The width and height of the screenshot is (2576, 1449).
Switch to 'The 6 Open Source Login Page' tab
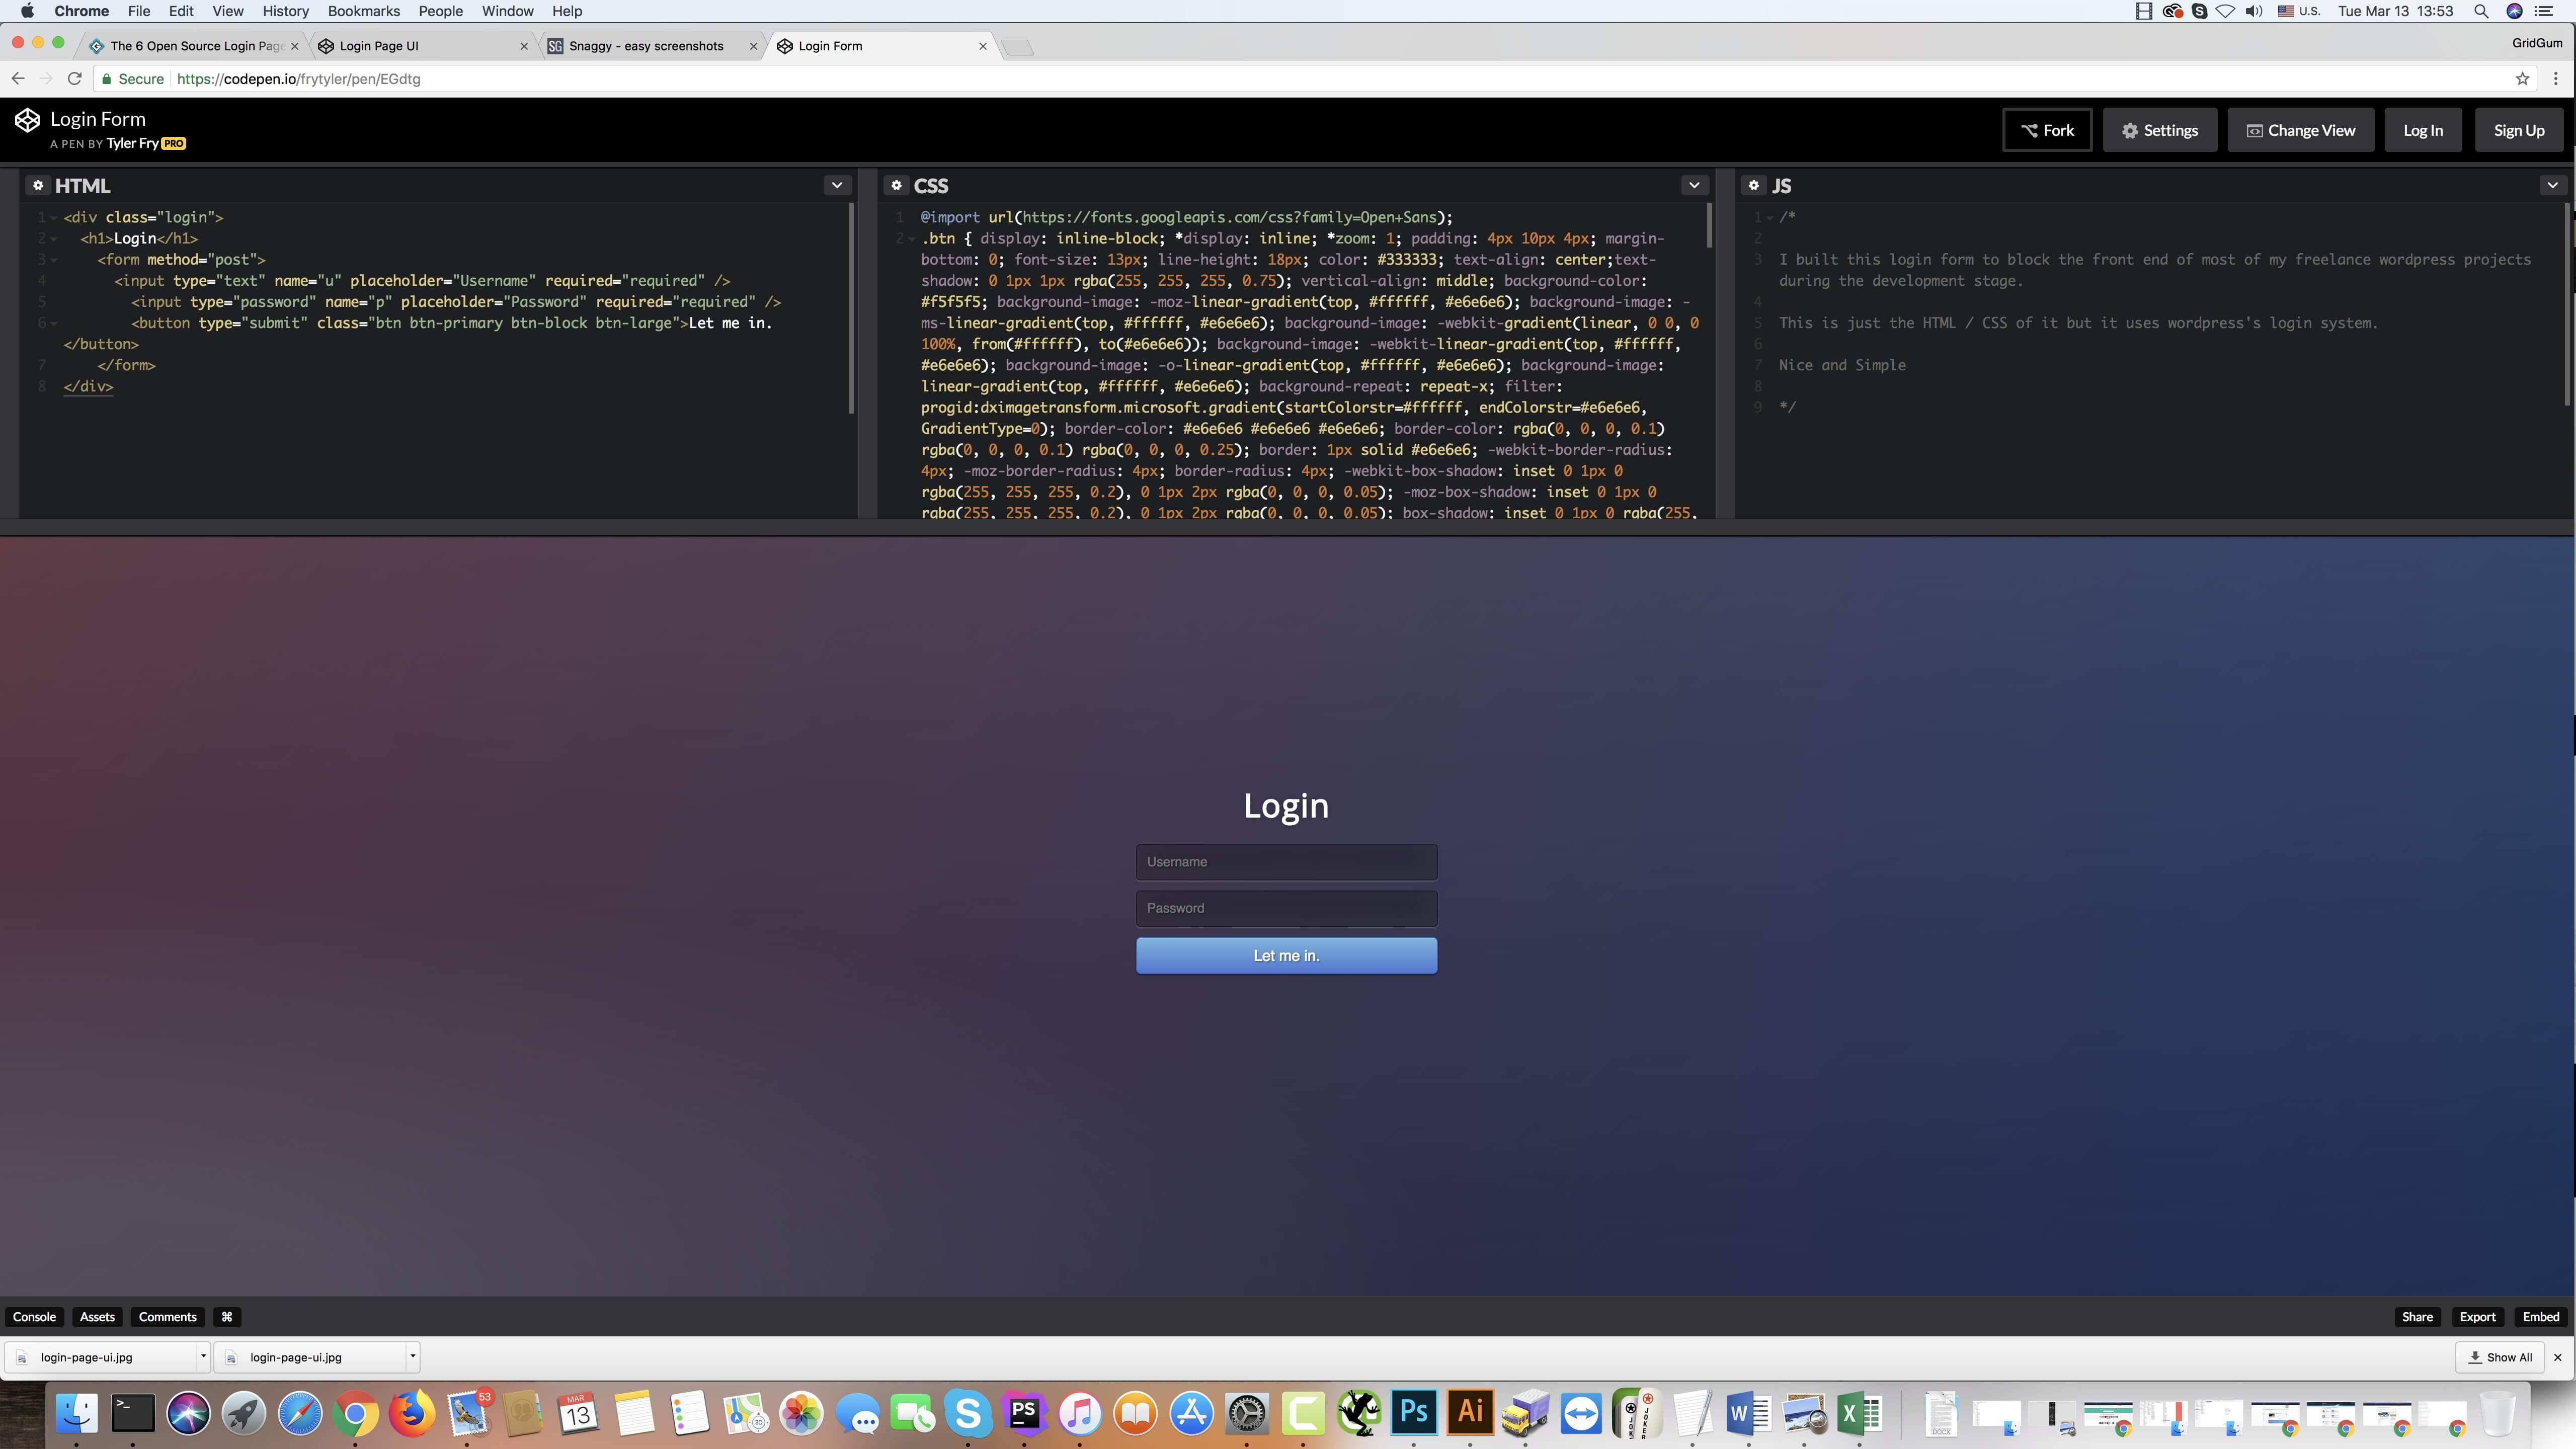click(195, 46)
